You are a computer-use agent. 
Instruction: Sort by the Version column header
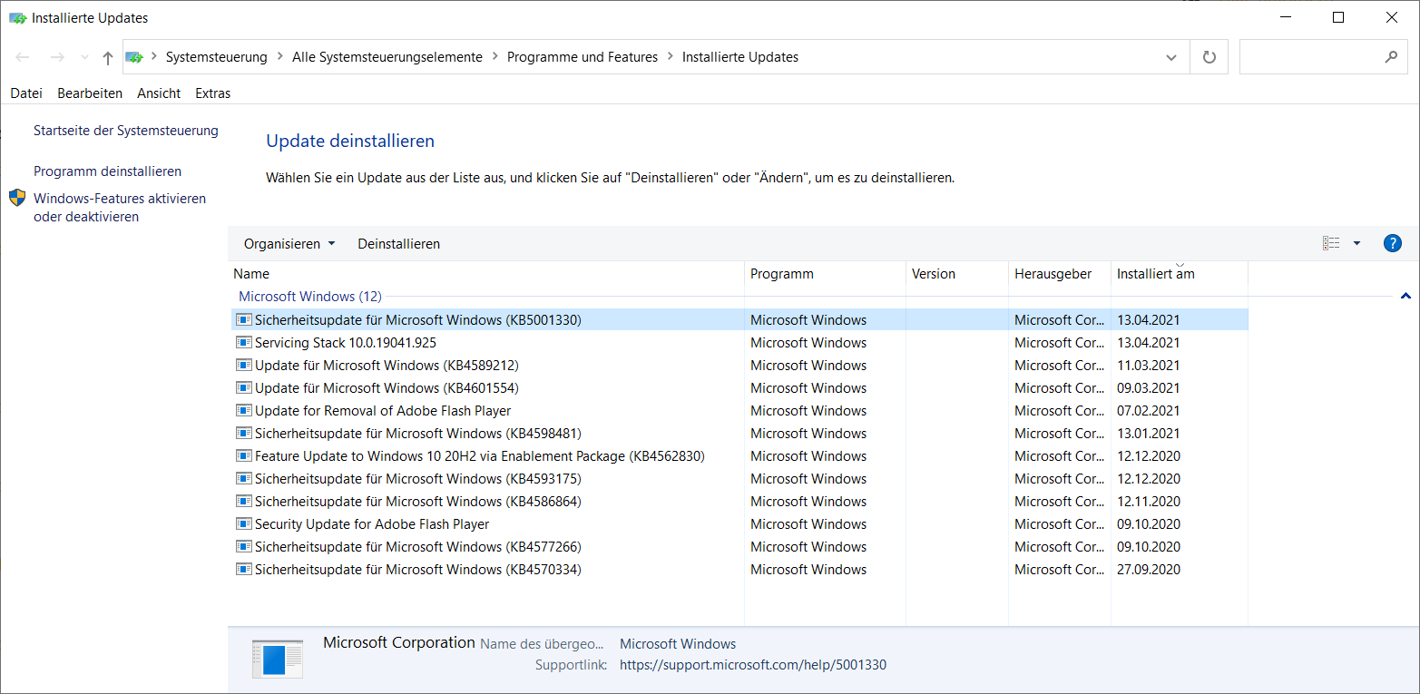(x=957, y=274)
